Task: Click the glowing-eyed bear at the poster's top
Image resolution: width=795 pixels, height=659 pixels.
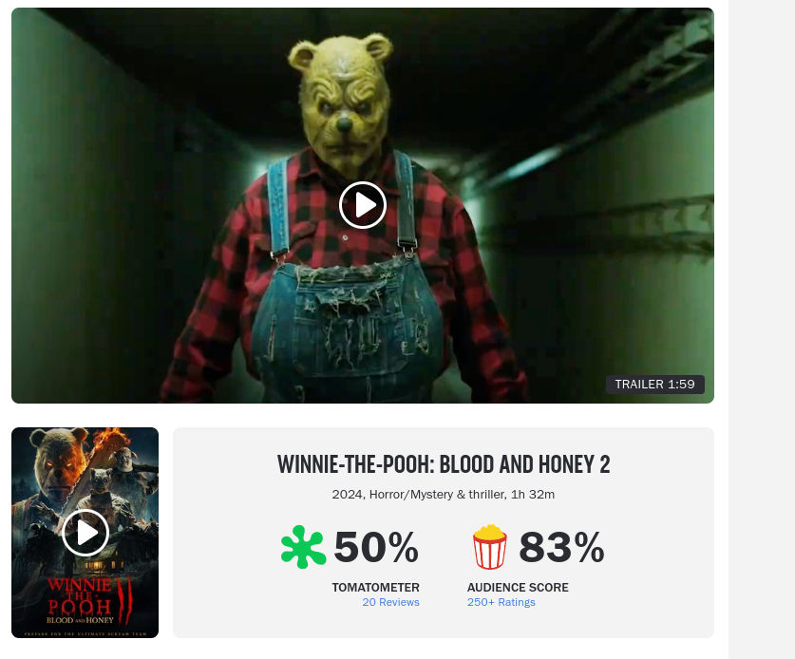Action: pos(60,461)
